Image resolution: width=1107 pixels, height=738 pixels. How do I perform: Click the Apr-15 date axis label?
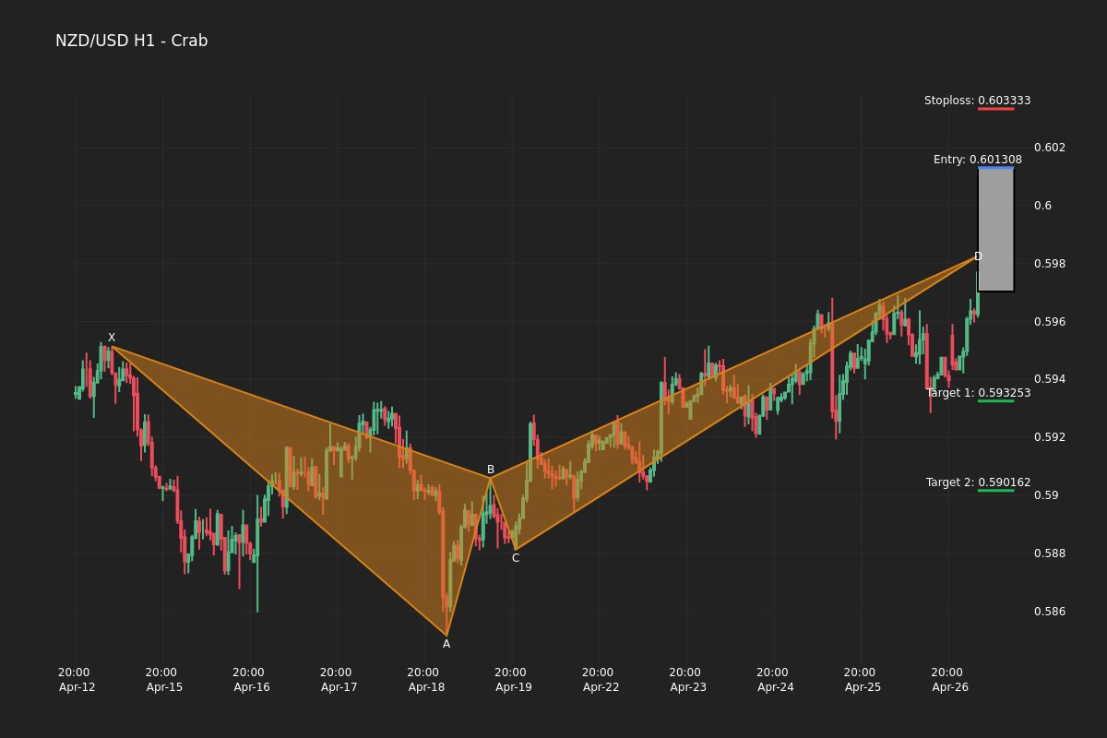[164, 687]
